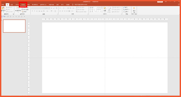Click the Redo icon in quick access toolbar
The height and width of the screenshot is (97, 181).
click(x=8, y=17)
